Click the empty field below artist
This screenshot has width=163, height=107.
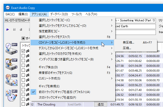(135, 32)
